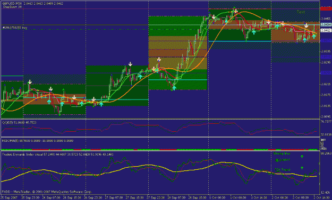Viewport: 332px width, 200px height.
Task: Select the #2063758255 buy order label
Action: (15, 28)
